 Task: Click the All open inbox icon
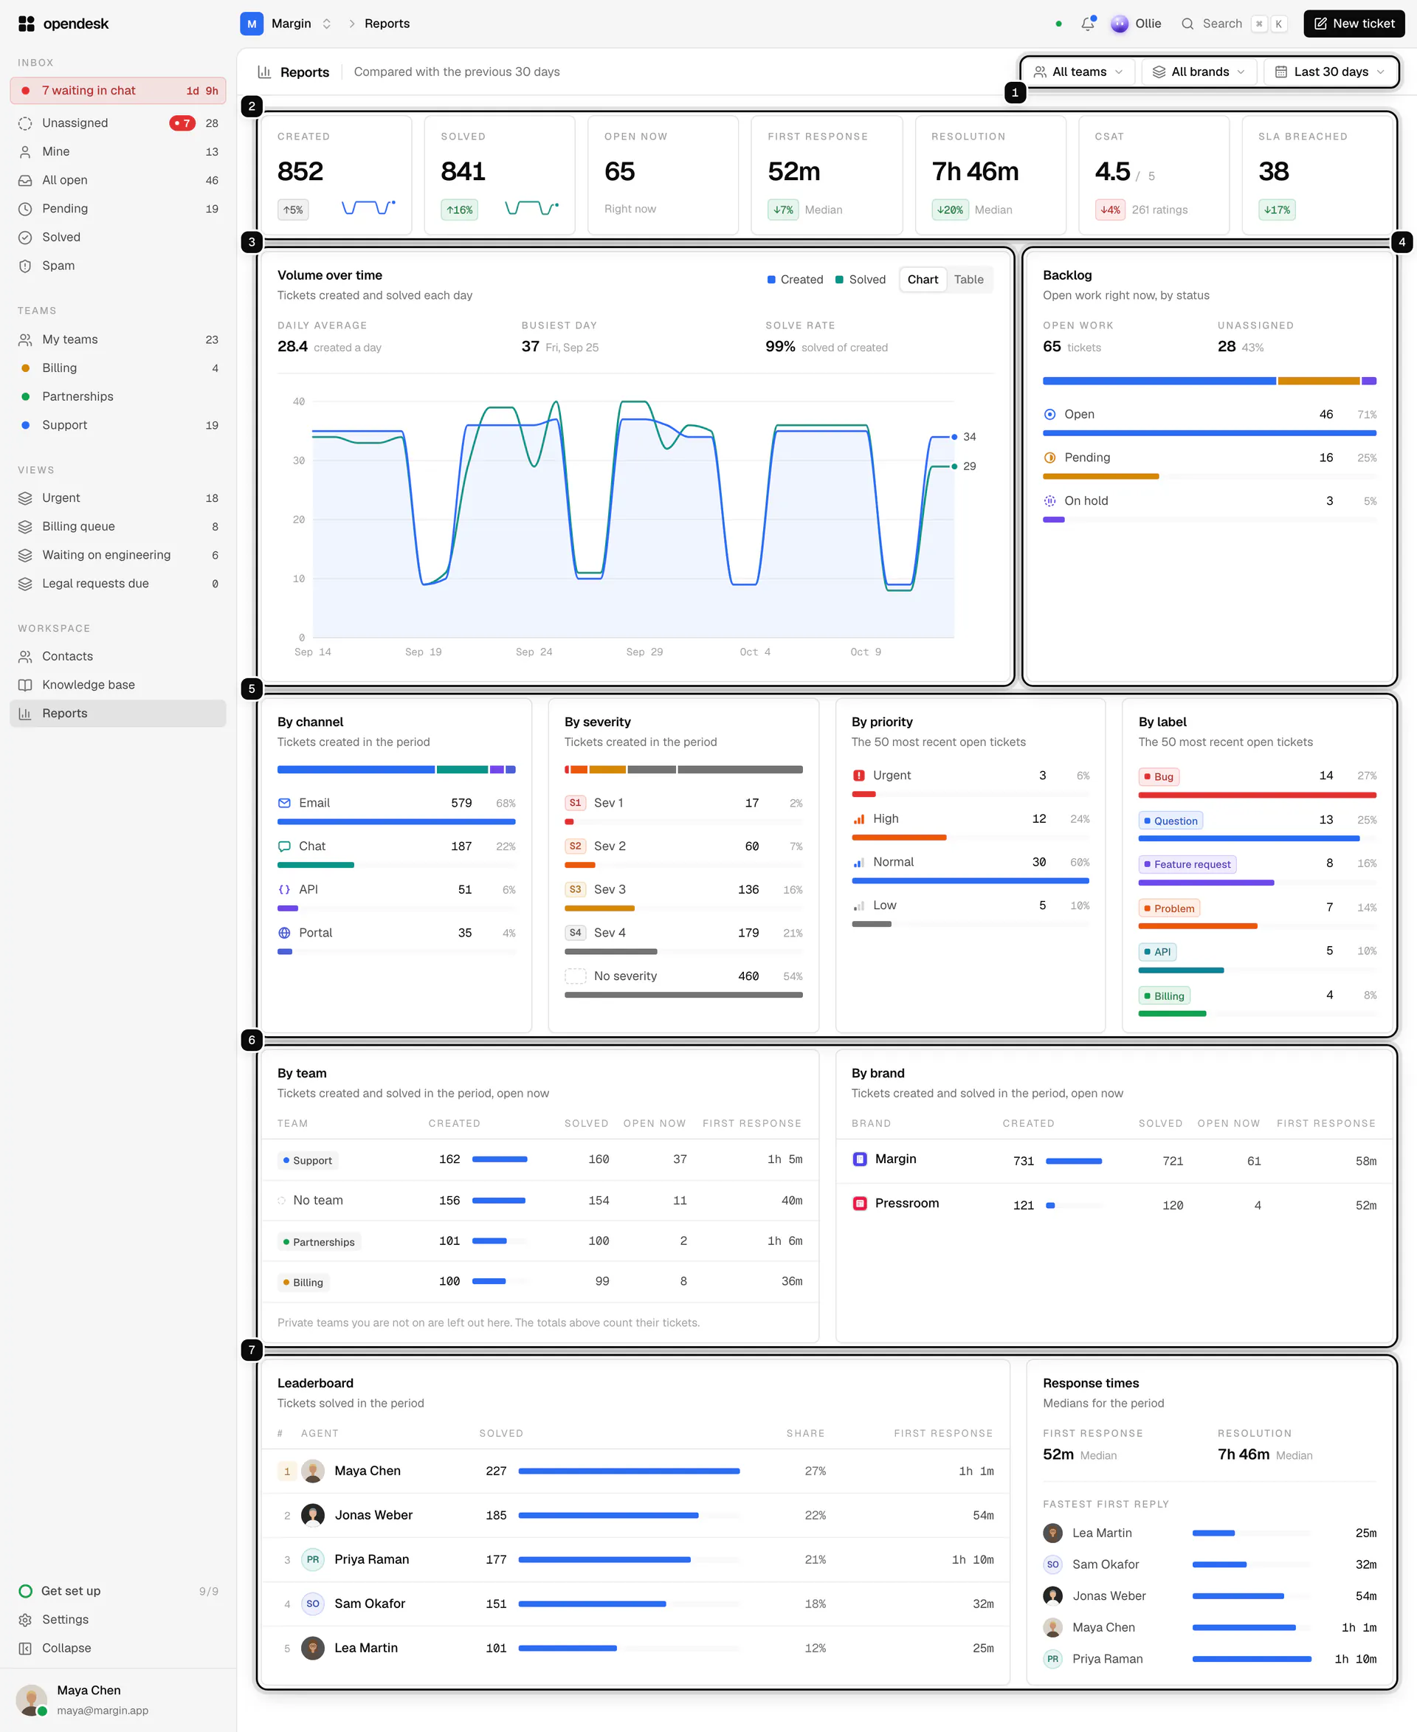point(25,180)
